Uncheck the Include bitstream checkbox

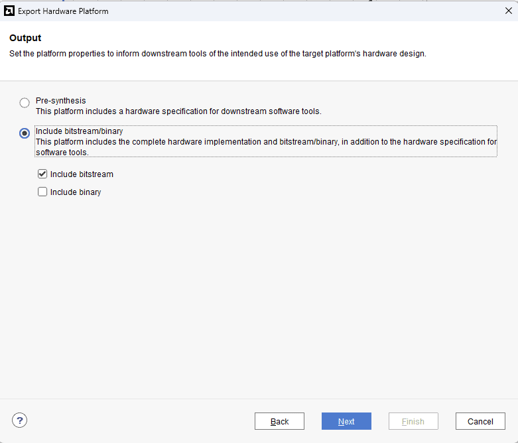pyautogui.click(x=42, y=174)
